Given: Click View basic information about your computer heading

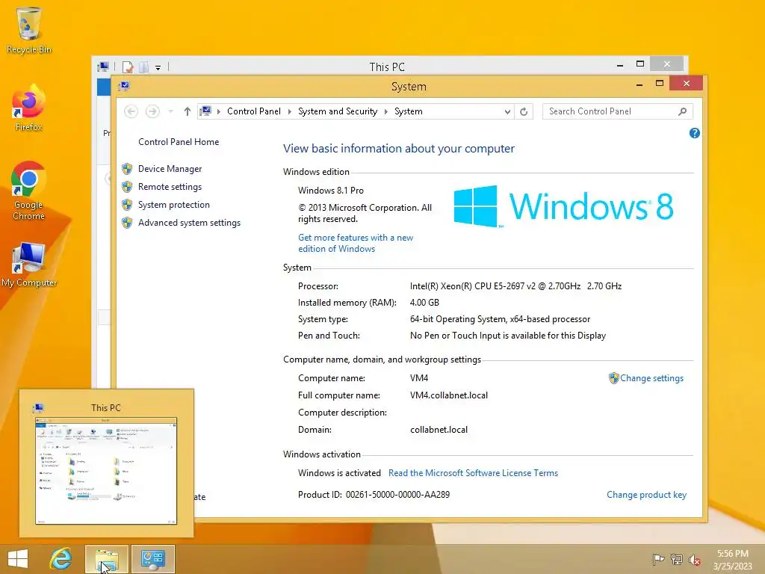Looking at the screenshot, I should click(x=399, y=149).
